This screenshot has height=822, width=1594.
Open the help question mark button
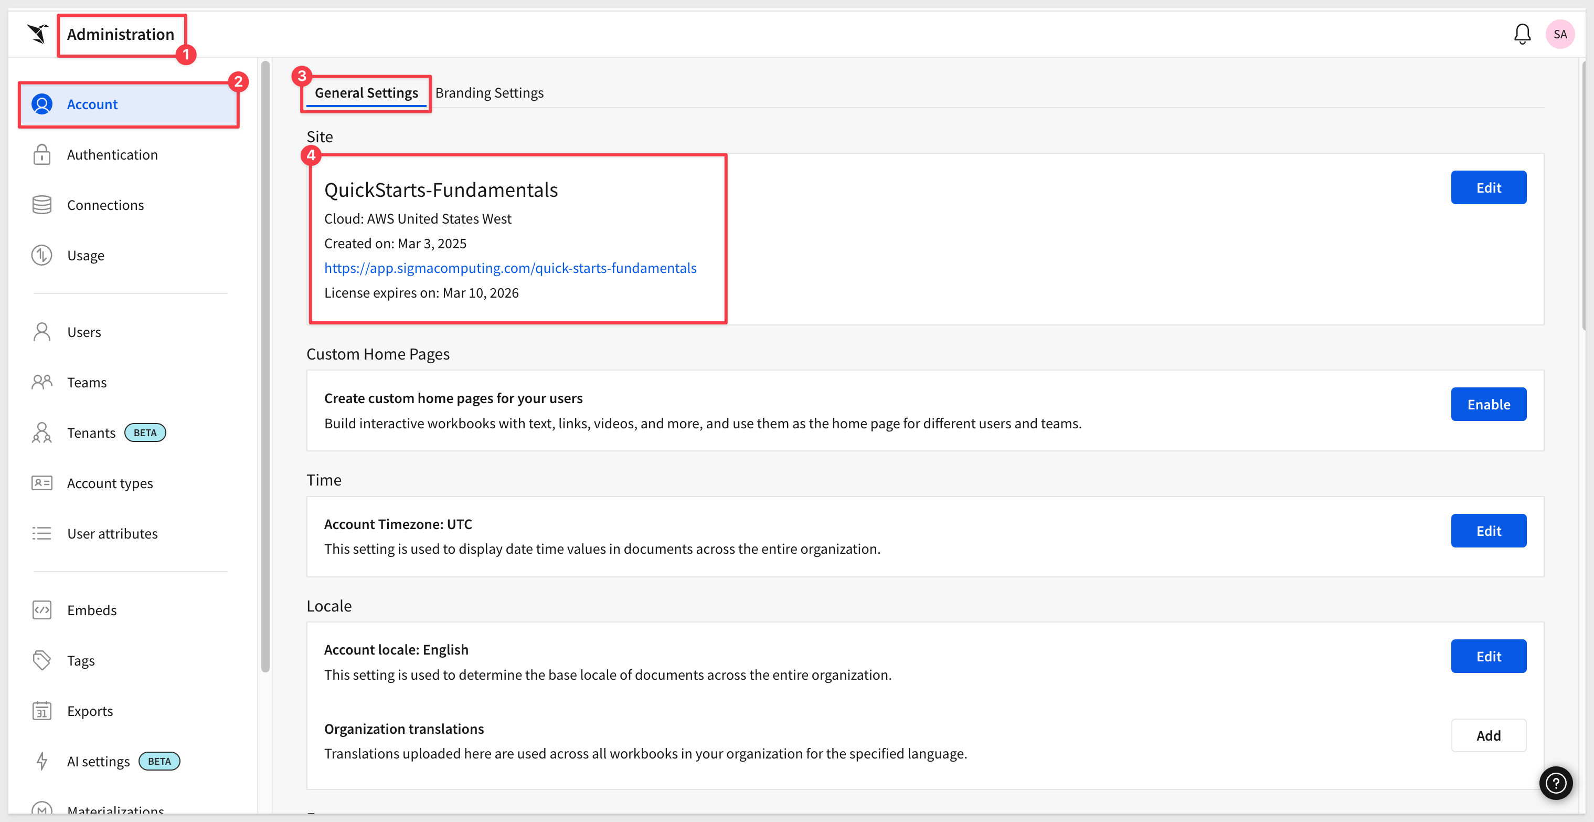tap(1556, 783)
